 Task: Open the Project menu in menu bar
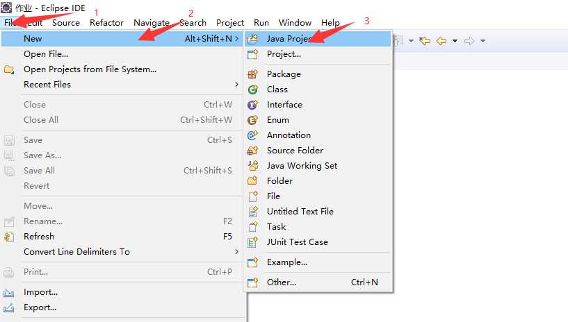click(230, 22)
